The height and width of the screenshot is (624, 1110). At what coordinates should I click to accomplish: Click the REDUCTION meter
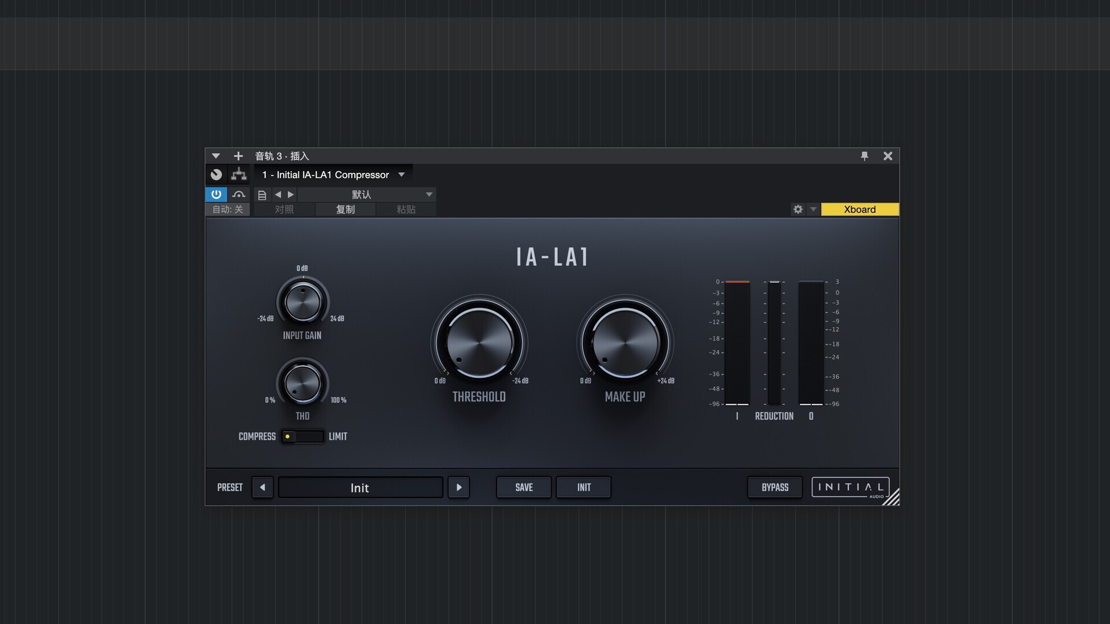[775, 343]
